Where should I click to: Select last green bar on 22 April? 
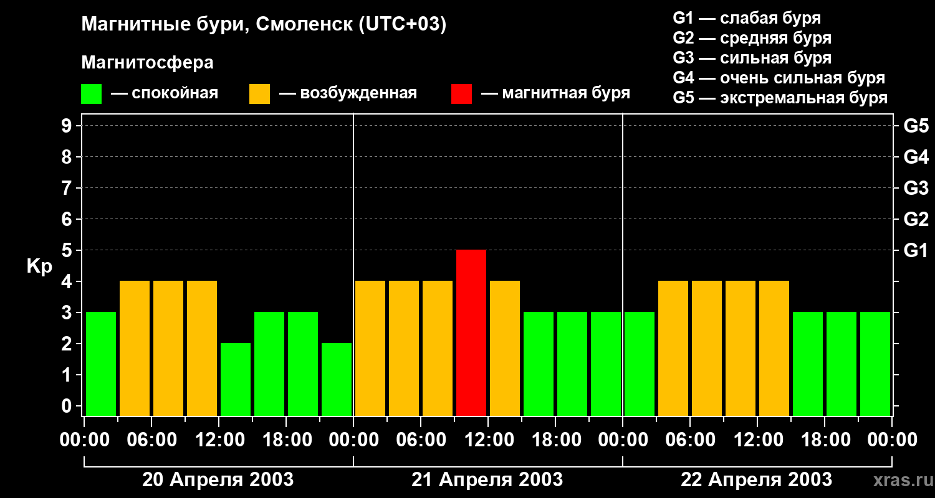click(x=875, y=364)
